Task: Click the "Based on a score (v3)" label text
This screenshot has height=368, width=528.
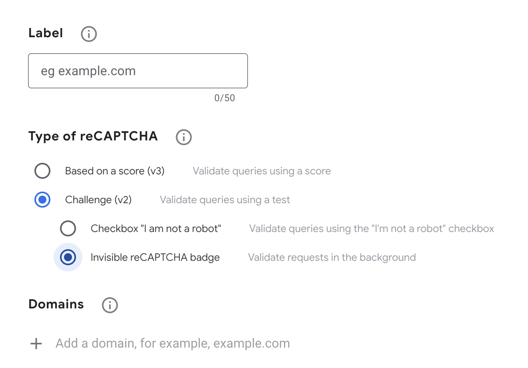Action: coord(115,171)
